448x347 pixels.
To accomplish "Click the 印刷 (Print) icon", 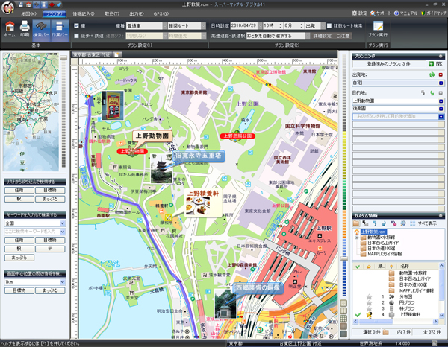I will (25, 28).
